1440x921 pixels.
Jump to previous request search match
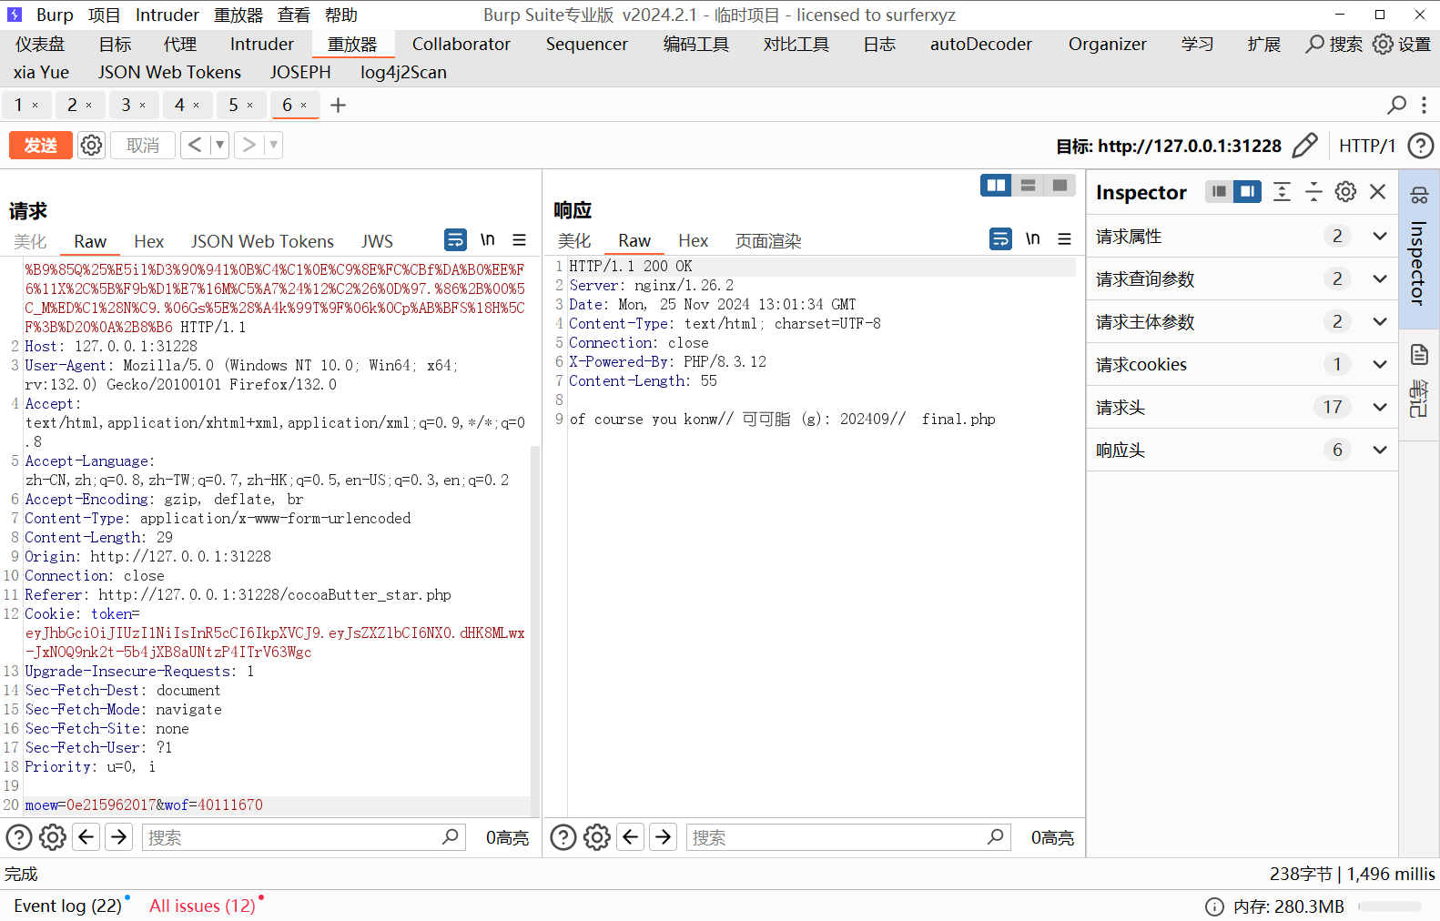86,836
